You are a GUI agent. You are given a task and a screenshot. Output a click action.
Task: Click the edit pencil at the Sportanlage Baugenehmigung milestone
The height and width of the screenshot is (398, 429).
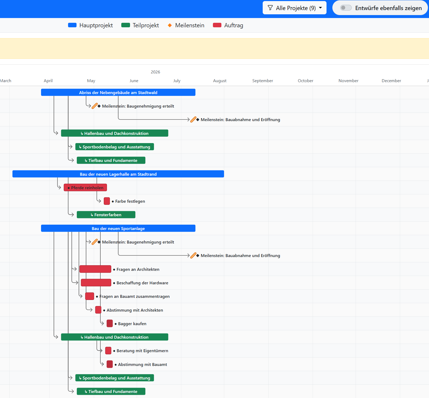[95, 242]
